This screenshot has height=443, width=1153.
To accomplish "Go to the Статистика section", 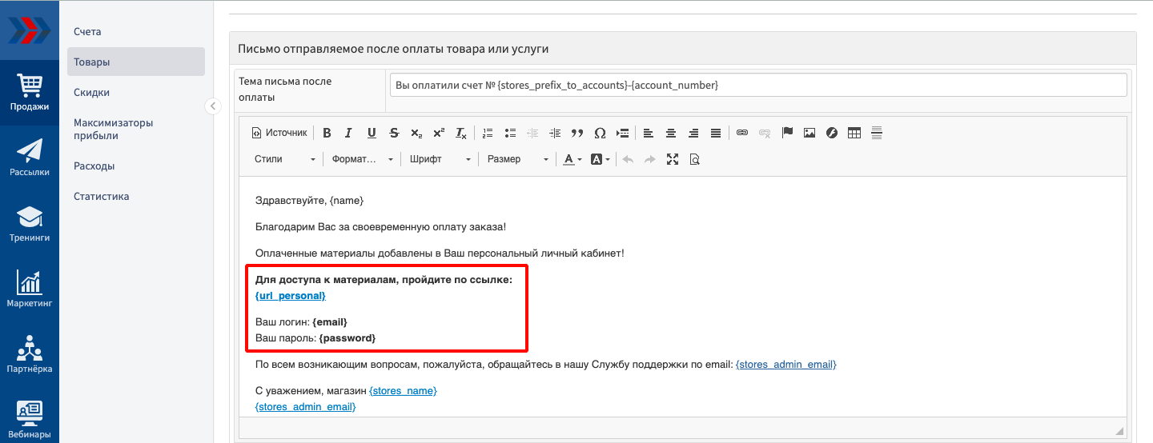I will pyautogui.click(x=101, y=196).
